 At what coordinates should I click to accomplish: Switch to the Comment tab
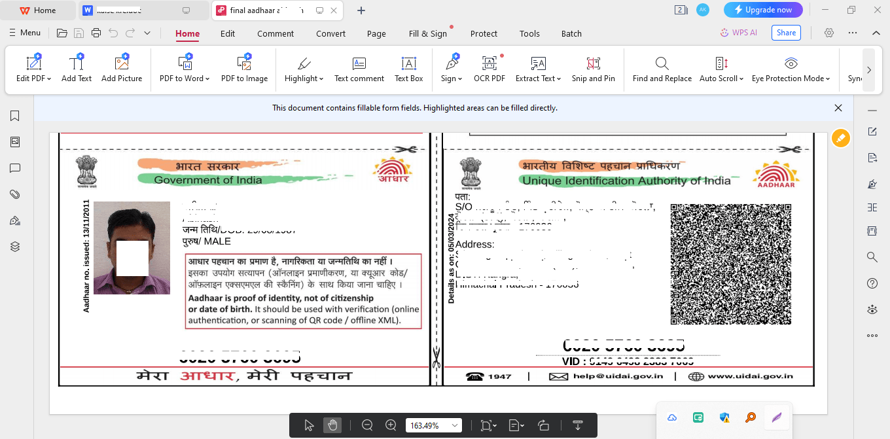[x=276, y=33]
